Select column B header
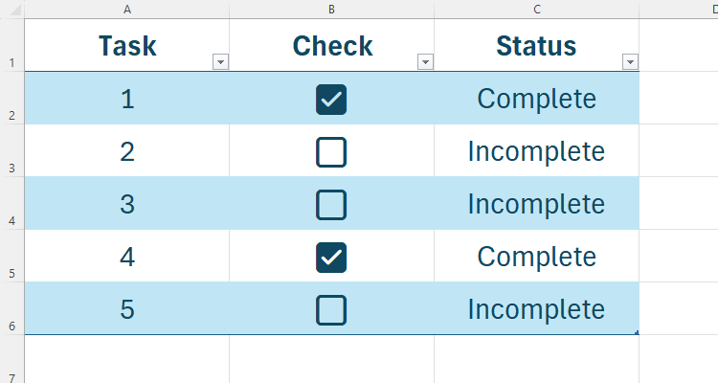This screenshot has height=383, width=718. (331, 9)
